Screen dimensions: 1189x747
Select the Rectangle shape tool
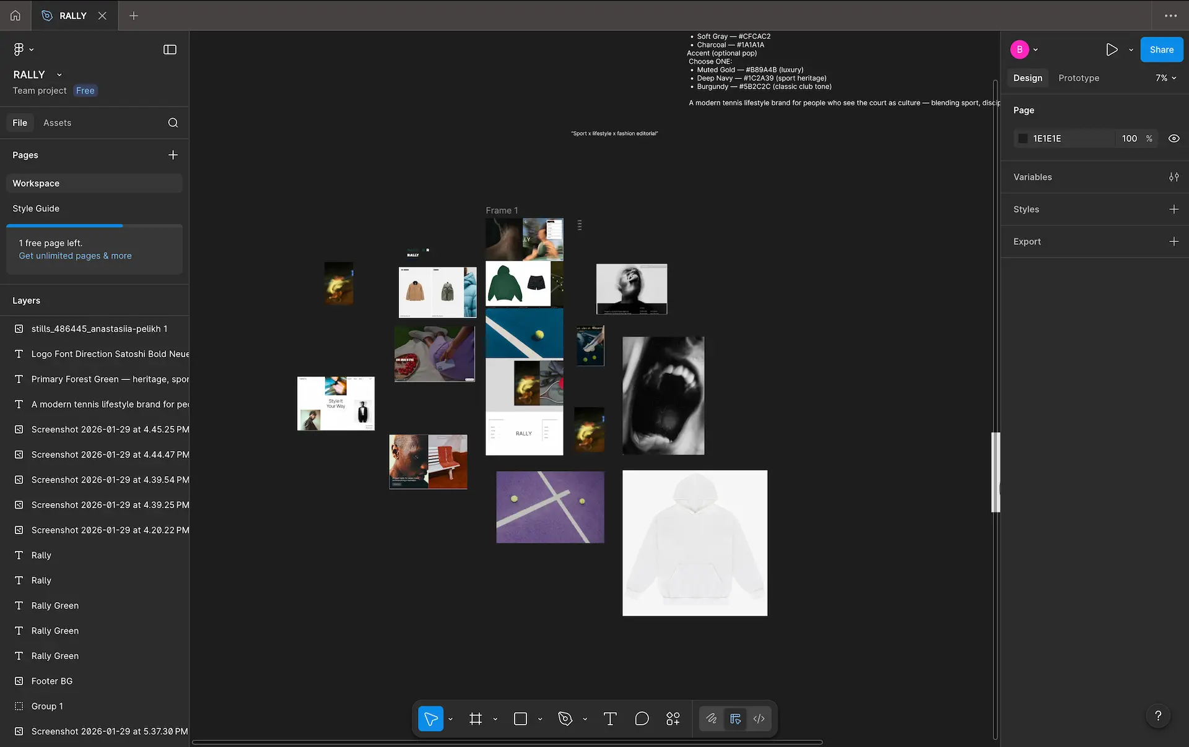click(x=520, y=719)
